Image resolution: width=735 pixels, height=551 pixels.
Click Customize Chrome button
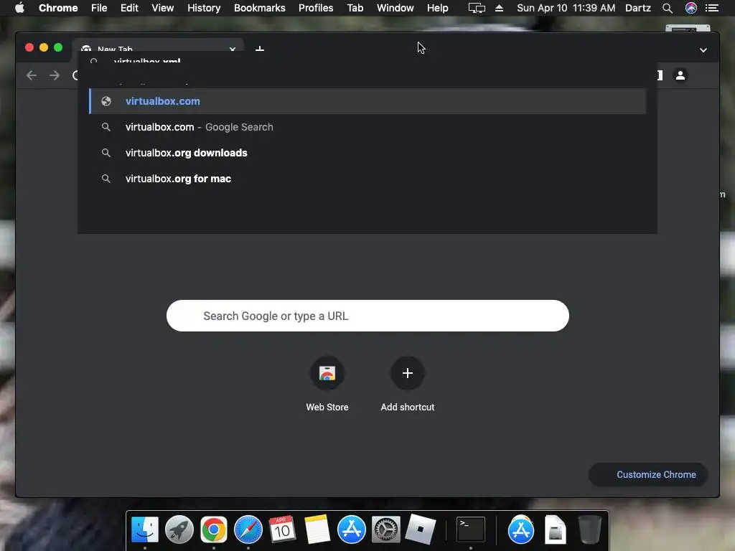tap(648, 475)
